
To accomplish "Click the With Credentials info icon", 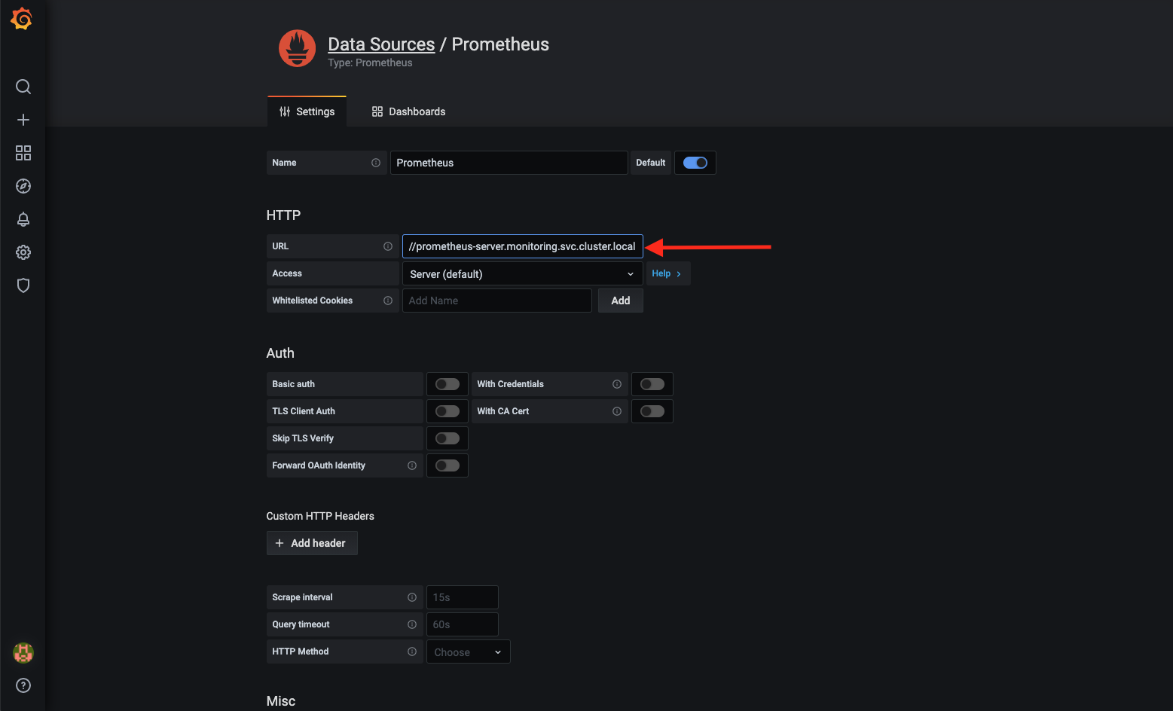I will pyautogui.click(x=617, y=384).
